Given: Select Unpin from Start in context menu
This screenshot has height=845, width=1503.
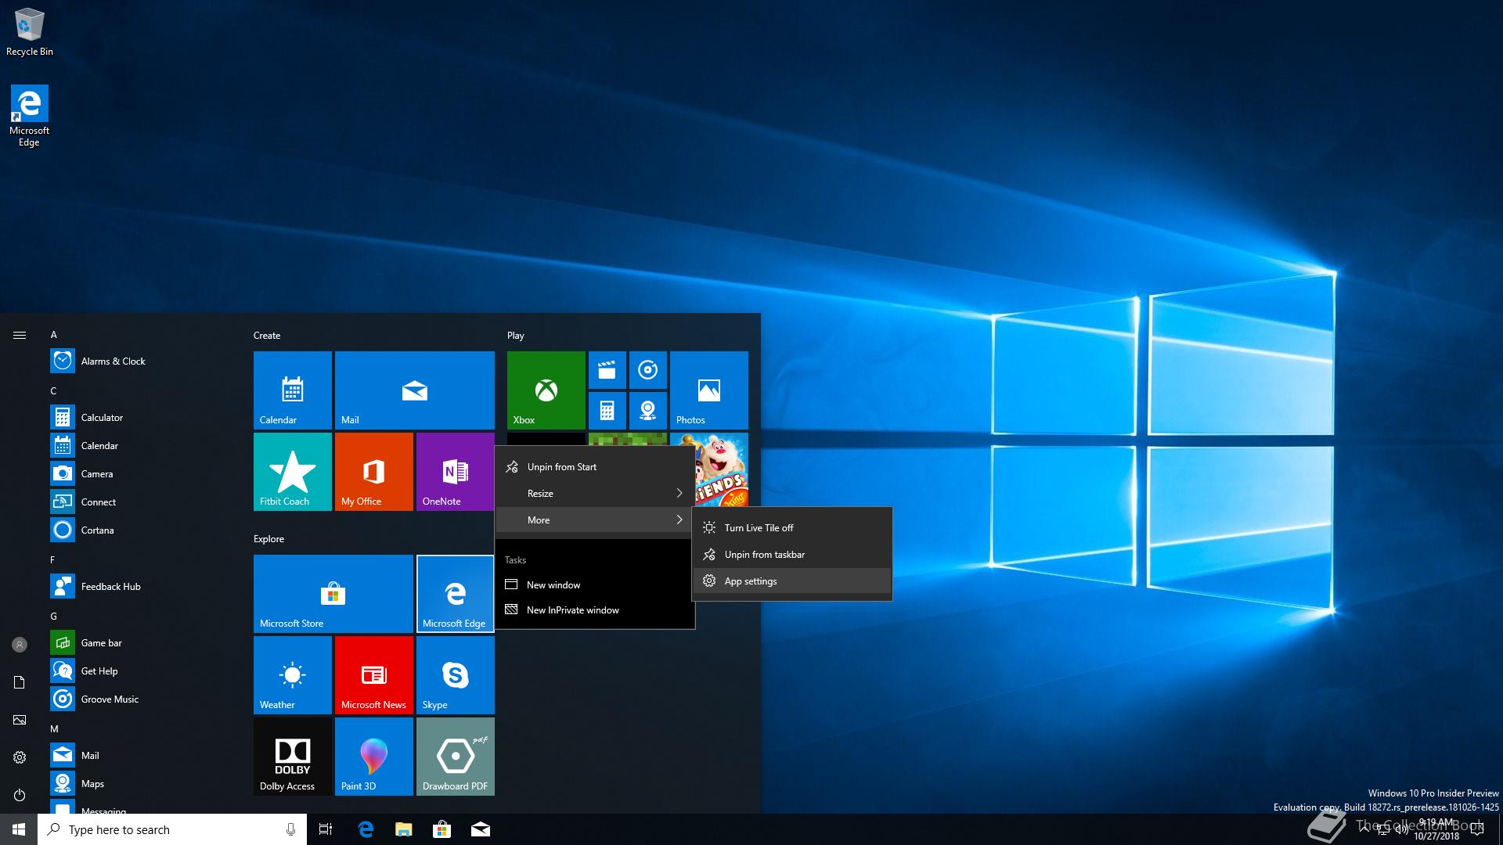Looking at the screenshot, I should [595, 467].
